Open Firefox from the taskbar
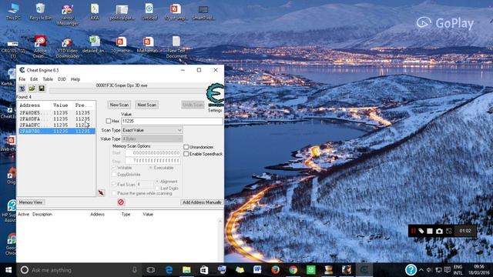The width and height of the screenshot is (493, 277). click(275, 270)
